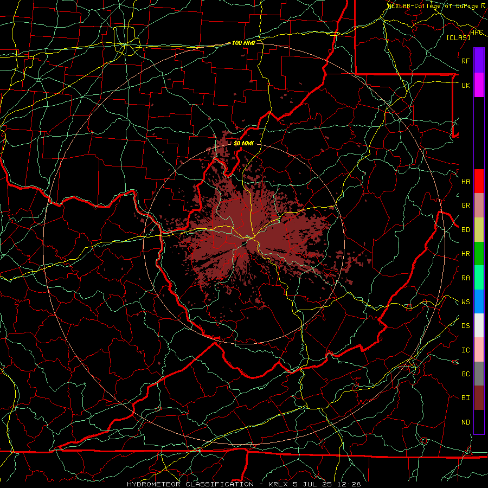Click the 'KRLX' radar site identifier
This screenshot has height=488, width=488.
pos(278,484)
